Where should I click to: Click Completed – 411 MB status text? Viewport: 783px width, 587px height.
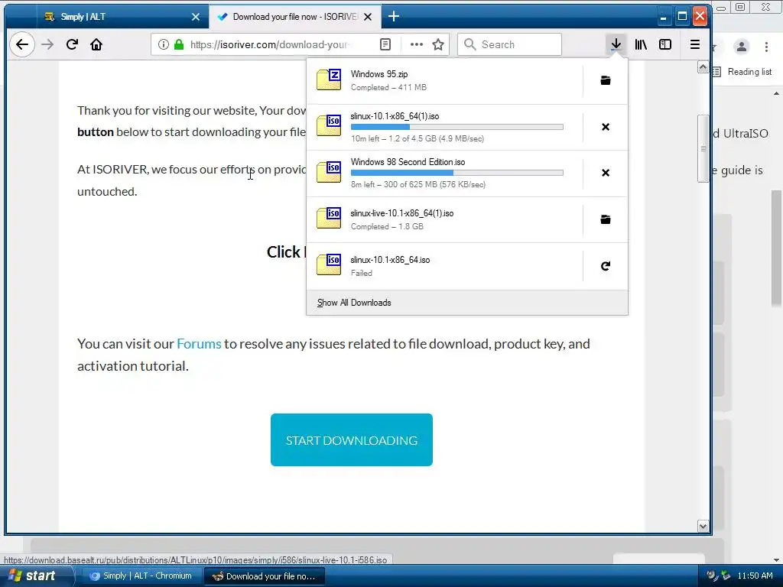(x=388, y=87)
